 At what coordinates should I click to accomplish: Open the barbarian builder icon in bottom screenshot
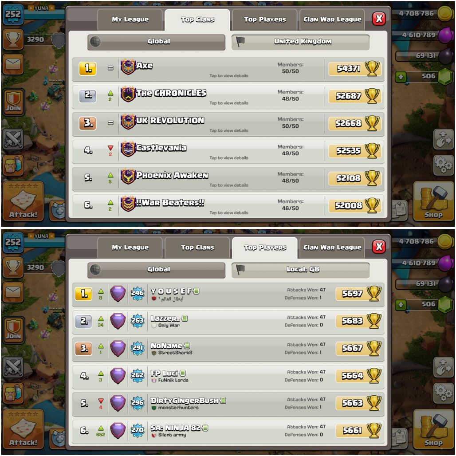pyautogui.click(x=13, y=393)
